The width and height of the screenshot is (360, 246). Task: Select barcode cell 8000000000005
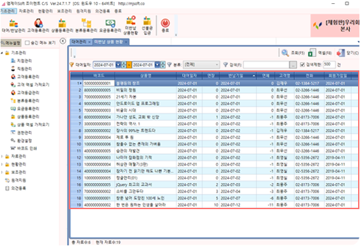(99, 90)
